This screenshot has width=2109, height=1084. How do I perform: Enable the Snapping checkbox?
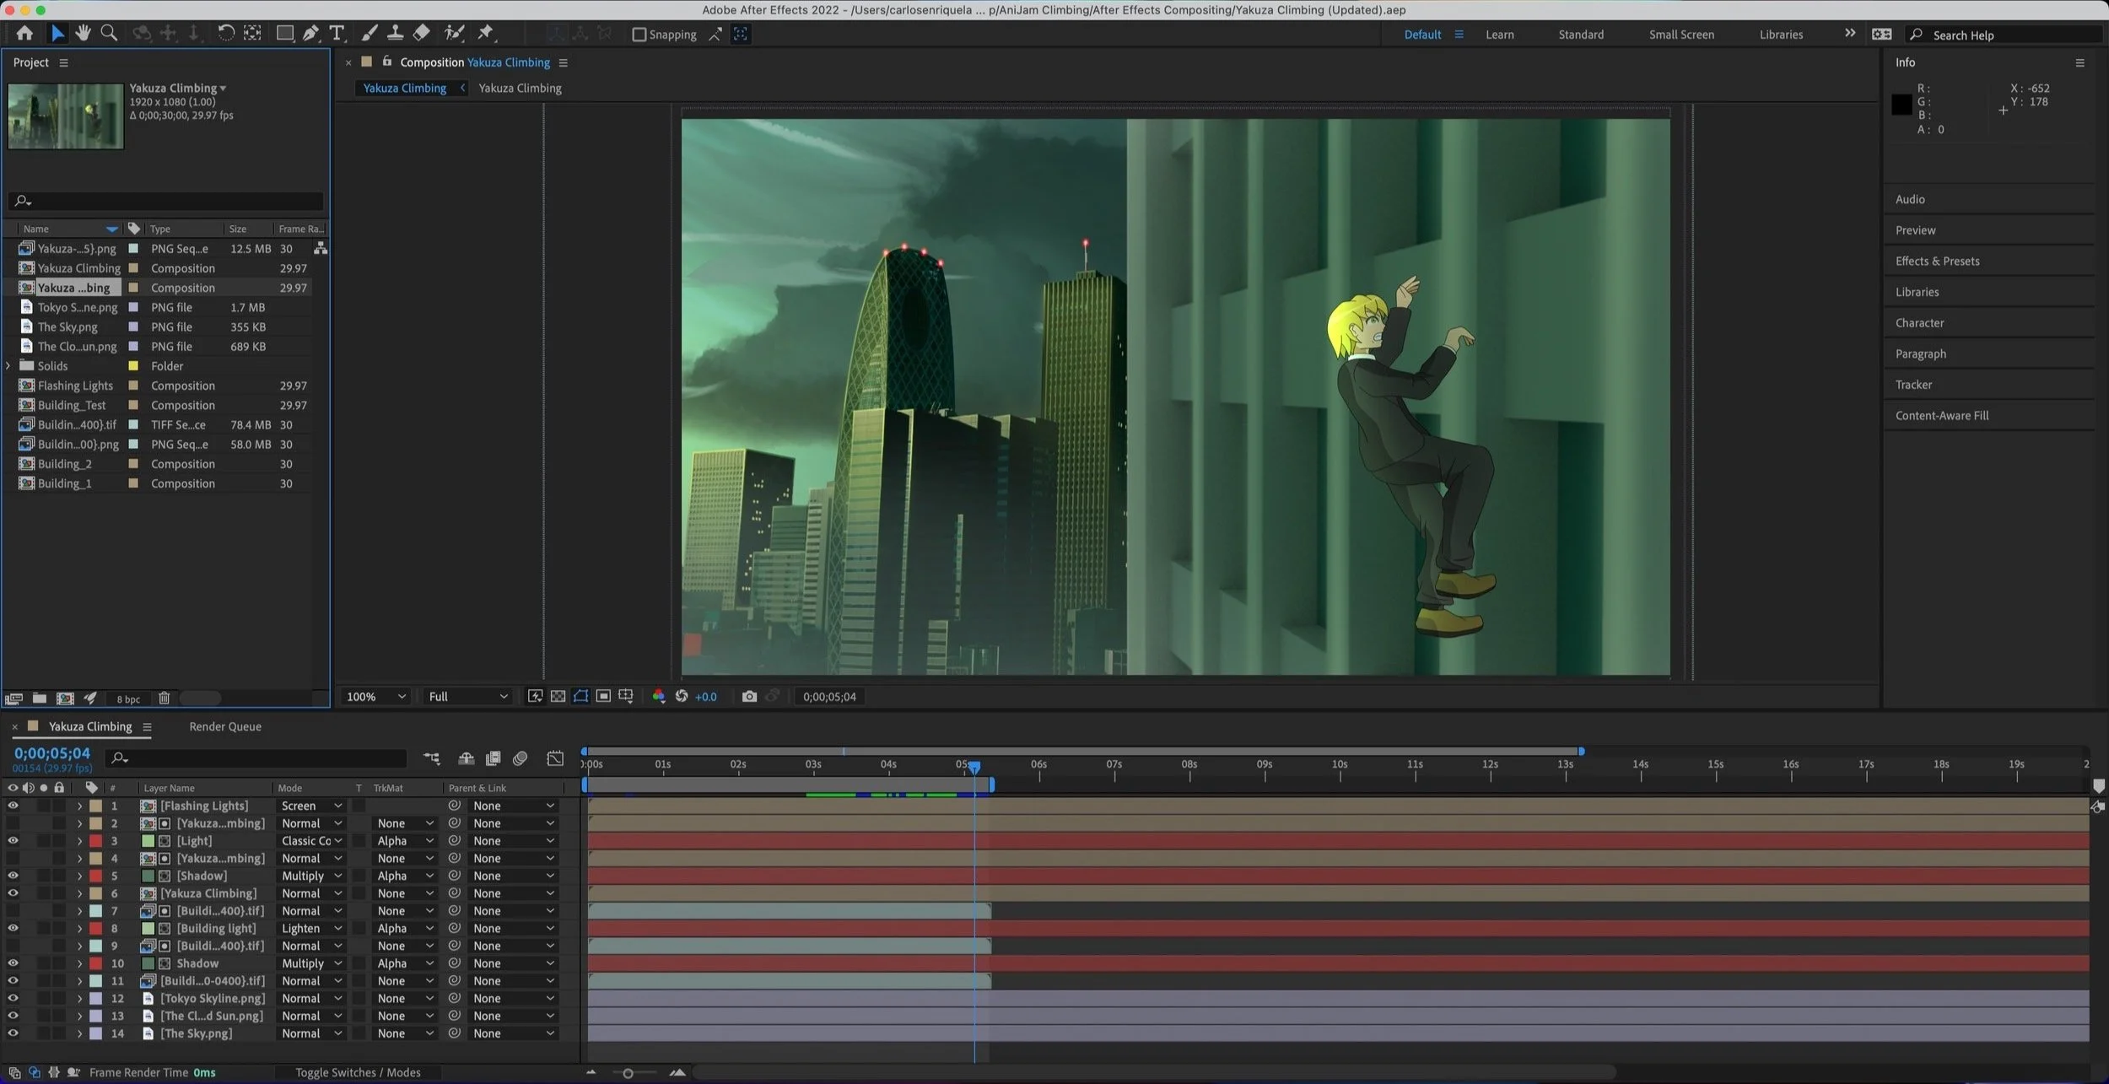[639, 35]
